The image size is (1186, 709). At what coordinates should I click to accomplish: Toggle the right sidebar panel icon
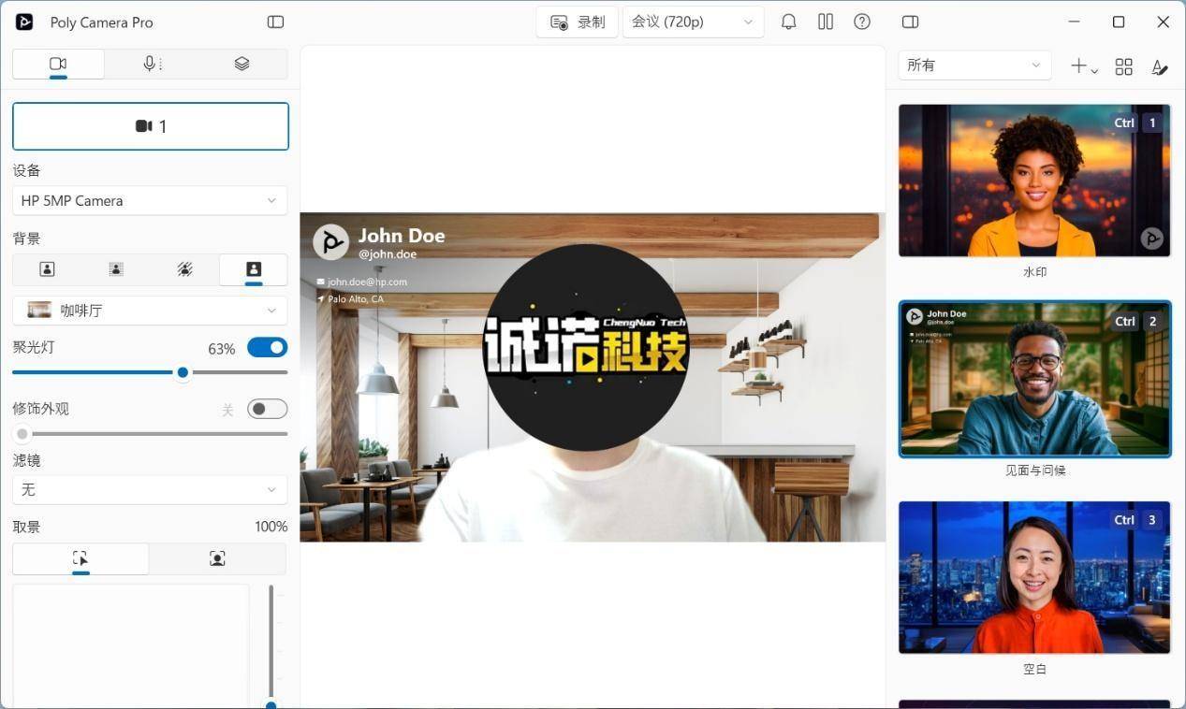pyautogui.click(x=910, y=22)
